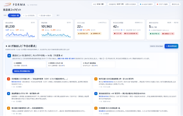Open the 他行口座への大口資金移動 2件 item
This screenshot has height=116, width=183.
[135, 83]
